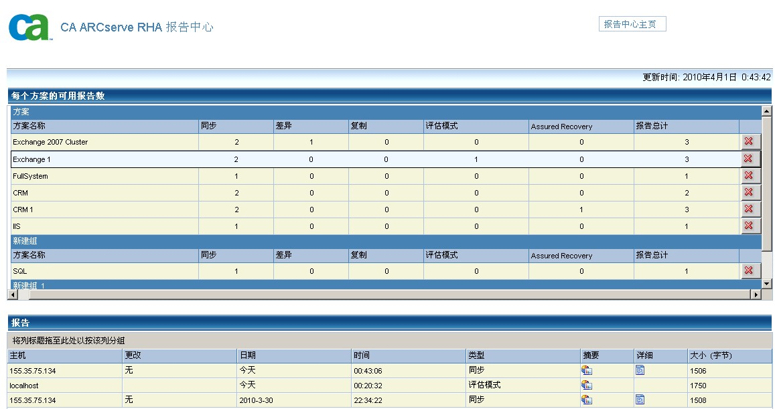Click the horizontal scroll-right arrow

pyautogui.click(x=756, y=295)
